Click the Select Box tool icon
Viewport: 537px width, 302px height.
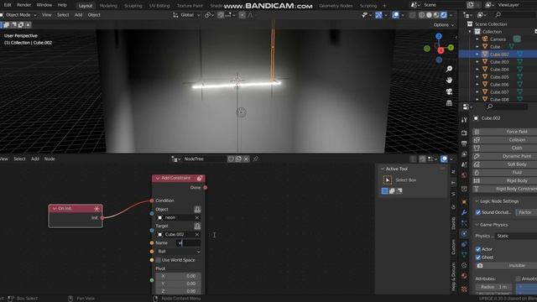(388, 180)
